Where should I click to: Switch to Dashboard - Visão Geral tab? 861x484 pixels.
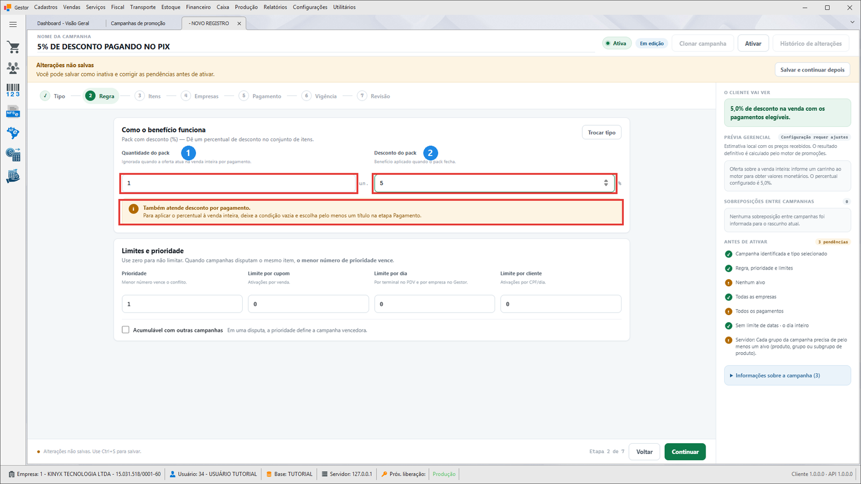tap(63, 23)
